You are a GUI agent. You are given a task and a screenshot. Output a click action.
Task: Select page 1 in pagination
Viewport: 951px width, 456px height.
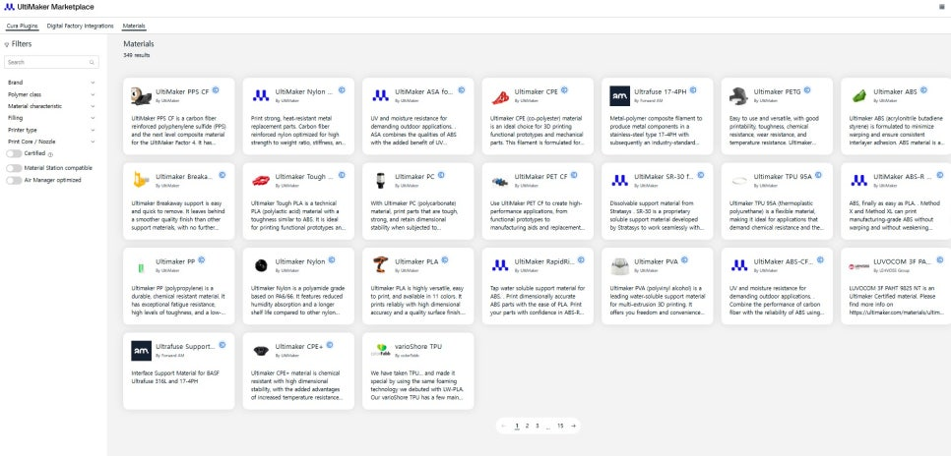coord(517,427)
